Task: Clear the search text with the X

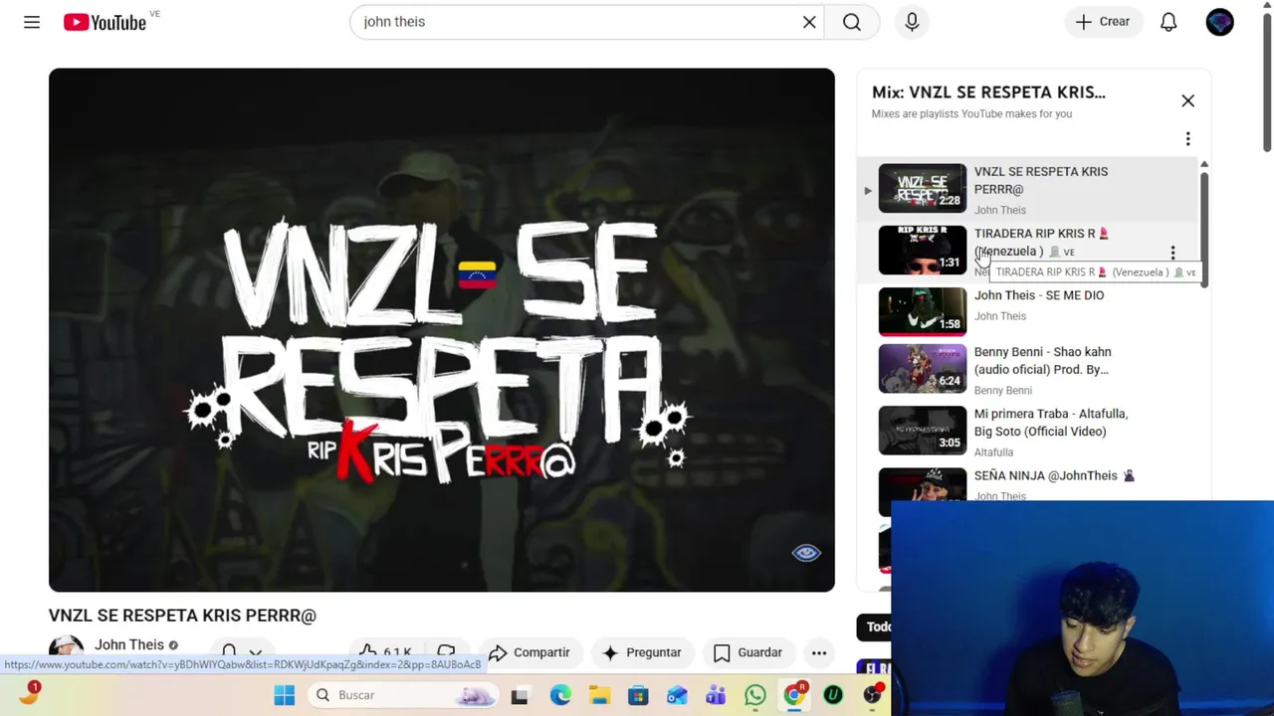Action: 809,22
